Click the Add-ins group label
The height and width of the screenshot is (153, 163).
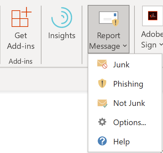pyautogui.click(x=21, y=61)
